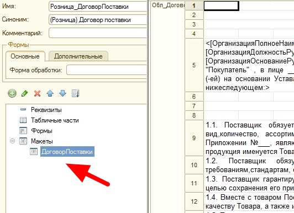The width and height of the screenshot is (294, 213).
Task: Select spreadsheet row header 11
Action: [x=194, y=183]
